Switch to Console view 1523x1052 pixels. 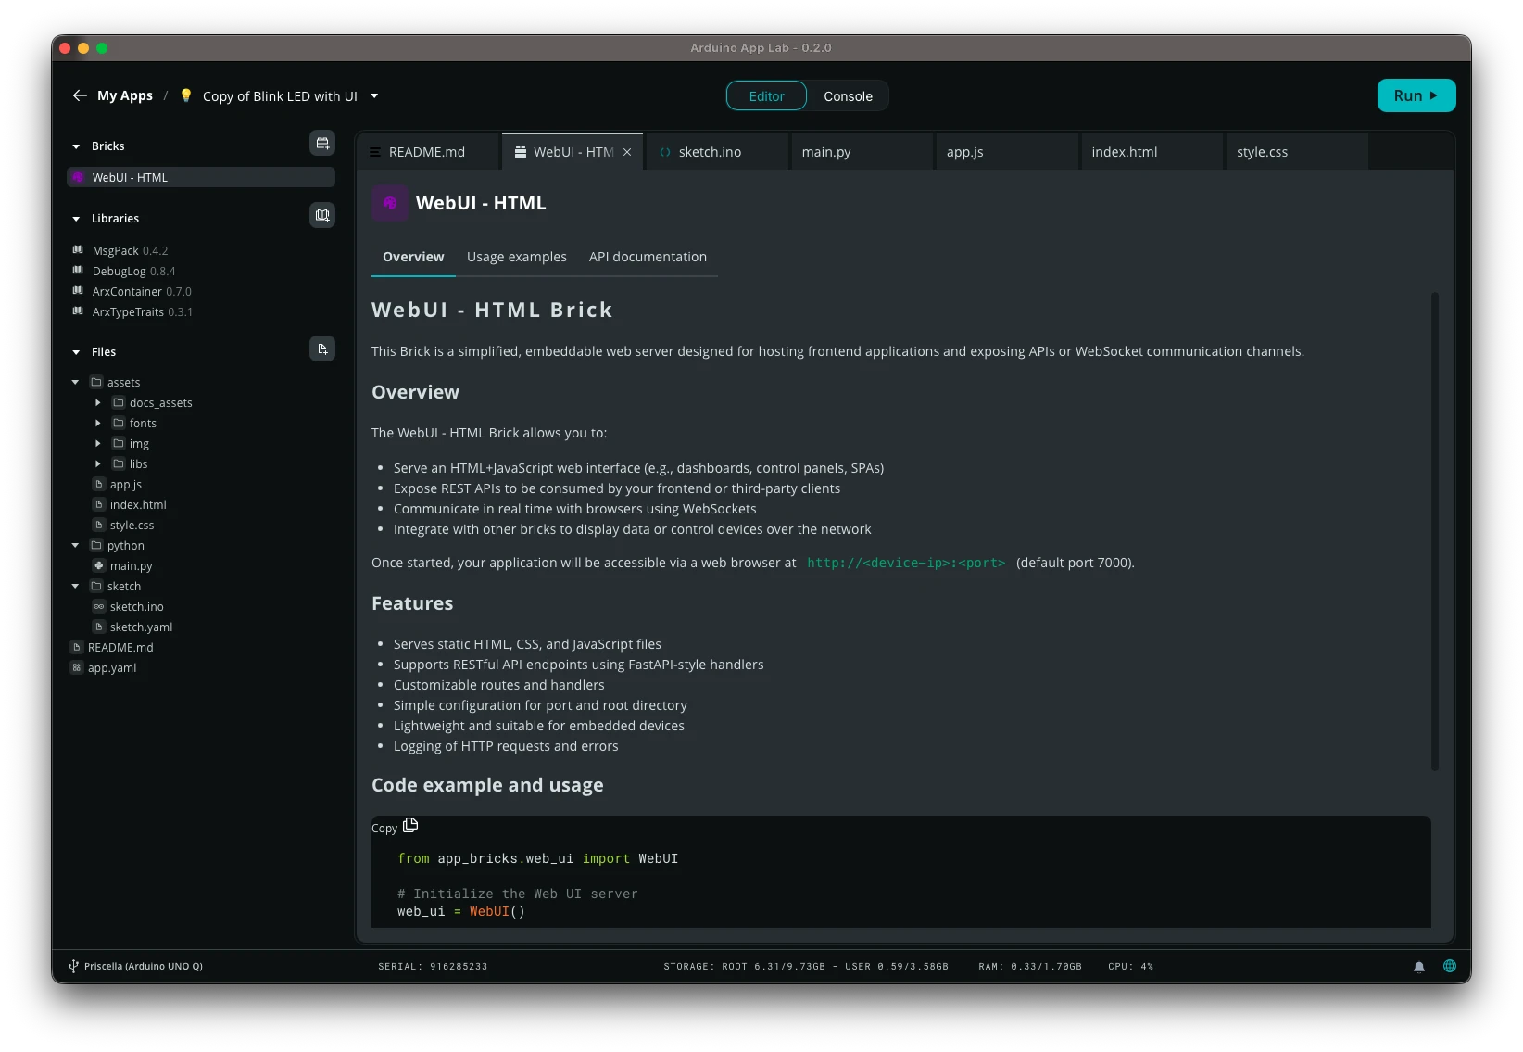click(x=848, y=96)
